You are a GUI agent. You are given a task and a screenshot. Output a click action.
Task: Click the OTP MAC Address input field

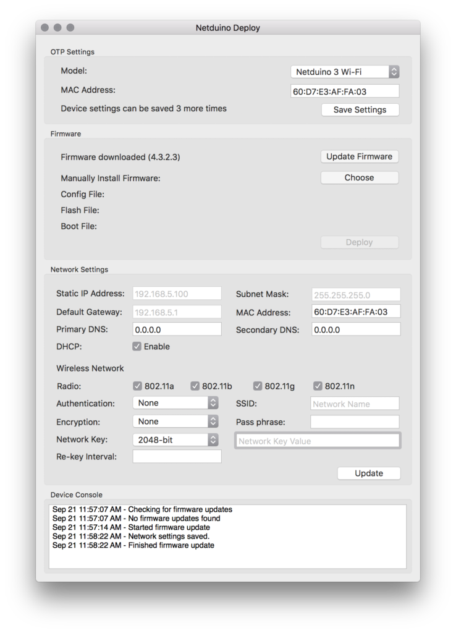pyautogui.click(x=345, y=91)
